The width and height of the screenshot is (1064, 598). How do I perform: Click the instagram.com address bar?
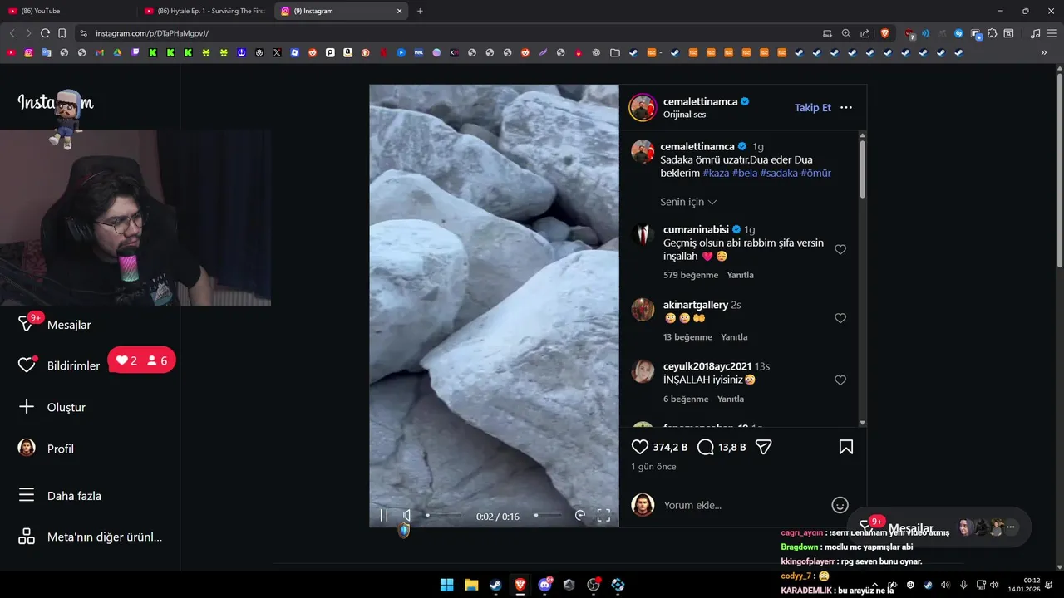tap(449, 33)
